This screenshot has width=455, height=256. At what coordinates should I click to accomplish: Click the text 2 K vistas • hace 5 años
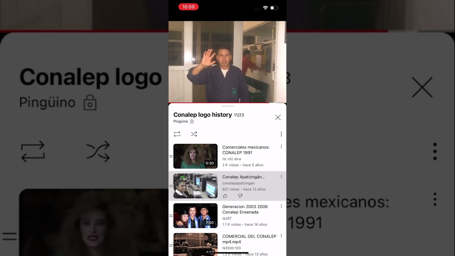(x=243, y=165)
